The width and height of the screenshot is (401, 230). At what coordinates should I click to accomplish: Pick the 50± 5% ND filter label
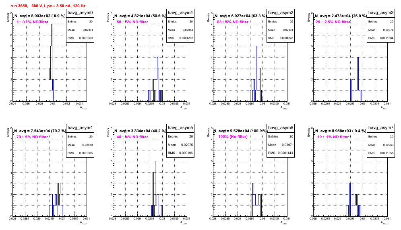pyautogui.click(x=132, y=22)
